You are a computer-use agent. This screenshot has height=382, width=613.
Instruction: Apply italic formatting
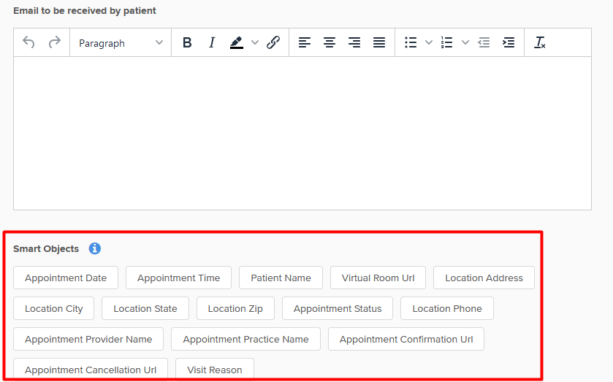tap(212, 42)
